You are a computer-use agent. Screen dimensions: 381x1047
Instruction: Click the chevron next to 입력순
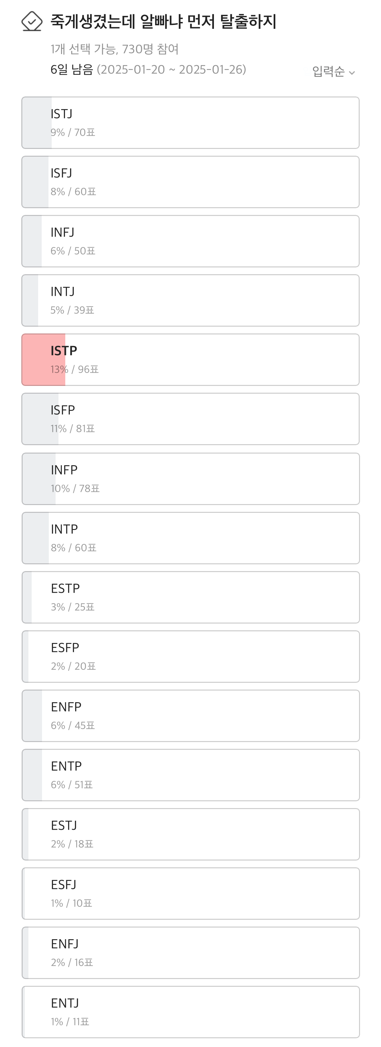point(352,73)
